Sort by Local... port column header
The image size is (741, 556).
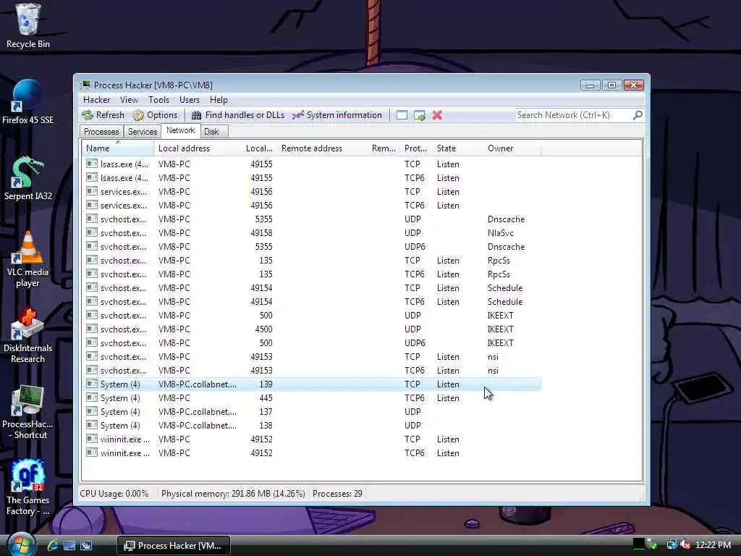point(260,148)
